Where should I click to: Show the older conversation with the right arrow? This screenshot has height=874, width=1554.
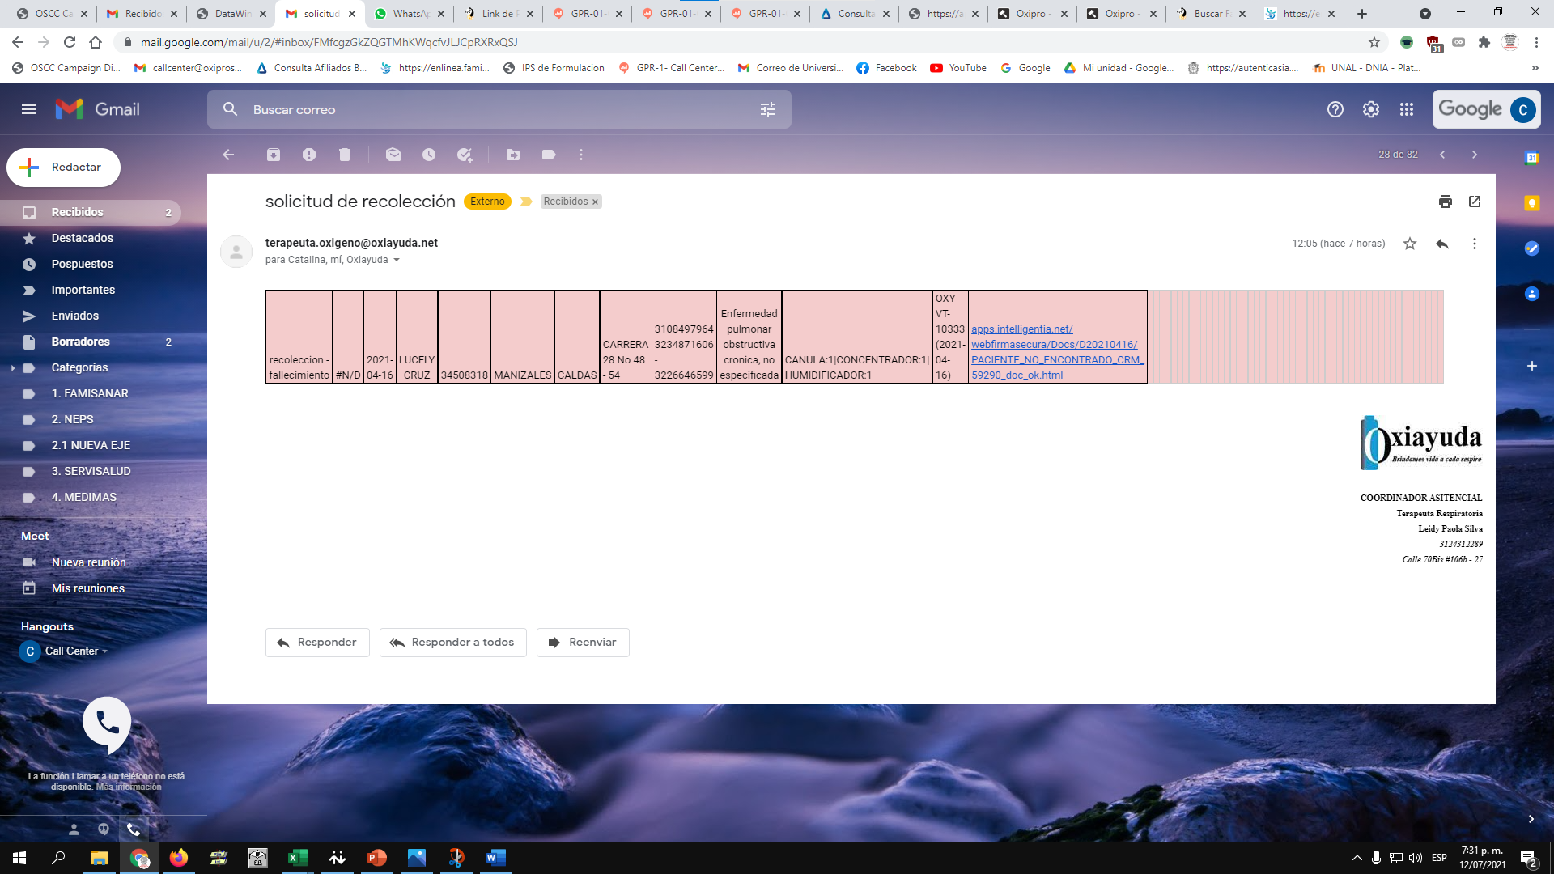(1475, 155)
